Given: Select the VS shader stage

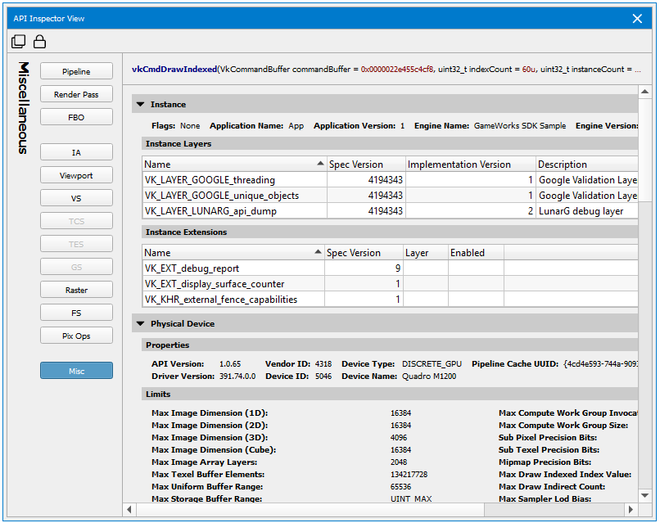Looking at the screenshot, I should pos(76,199).
